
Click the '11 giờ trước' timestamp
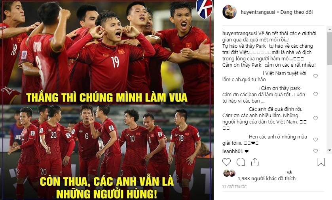point(234,187)
